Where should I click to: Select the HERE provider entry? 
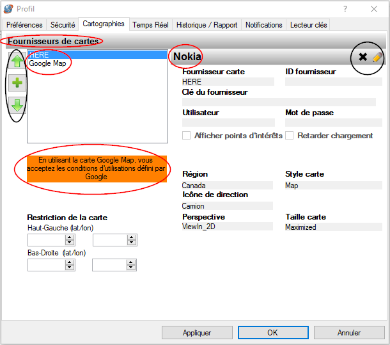coord(38,56)
